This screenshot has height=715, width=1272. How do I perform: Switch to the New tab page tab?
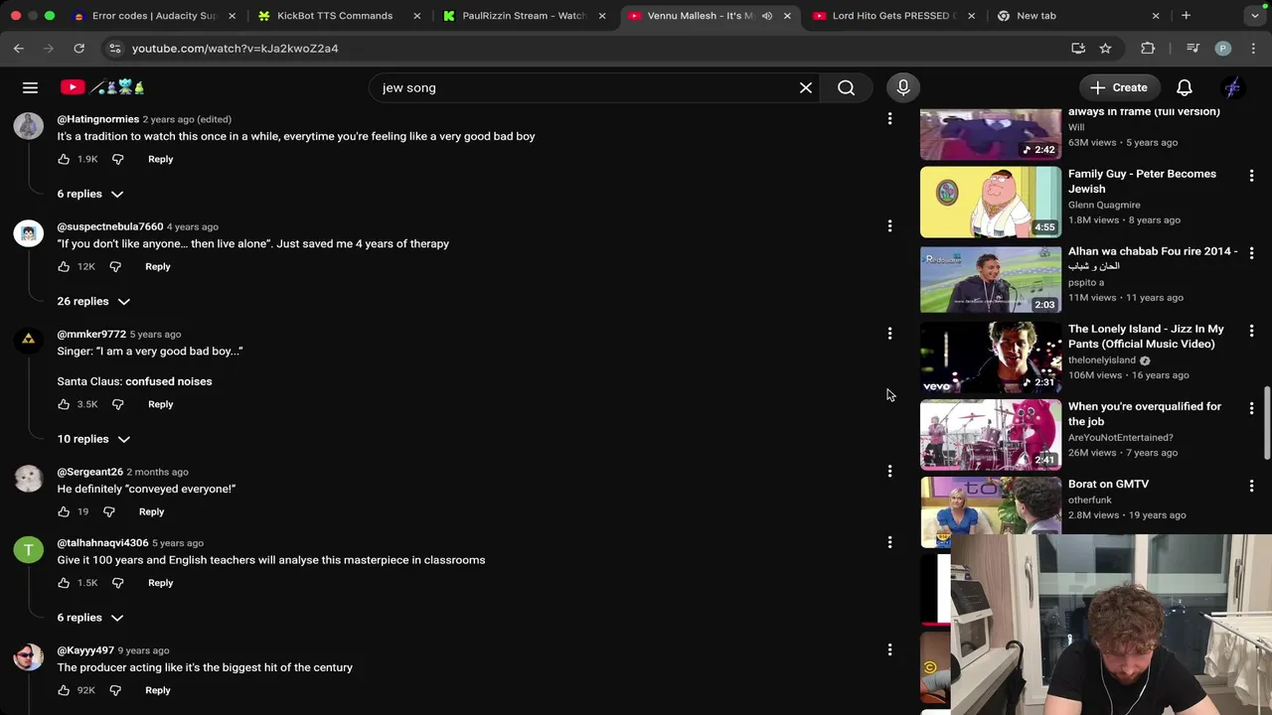(x=1078, y=16)
